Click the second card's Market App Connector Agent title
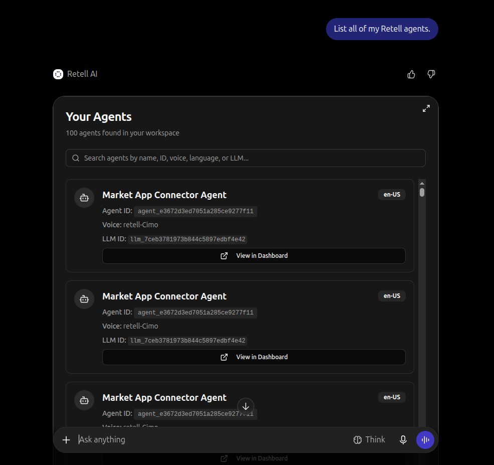This screenshot has width=494, height=465. click(x=164, y=296)
